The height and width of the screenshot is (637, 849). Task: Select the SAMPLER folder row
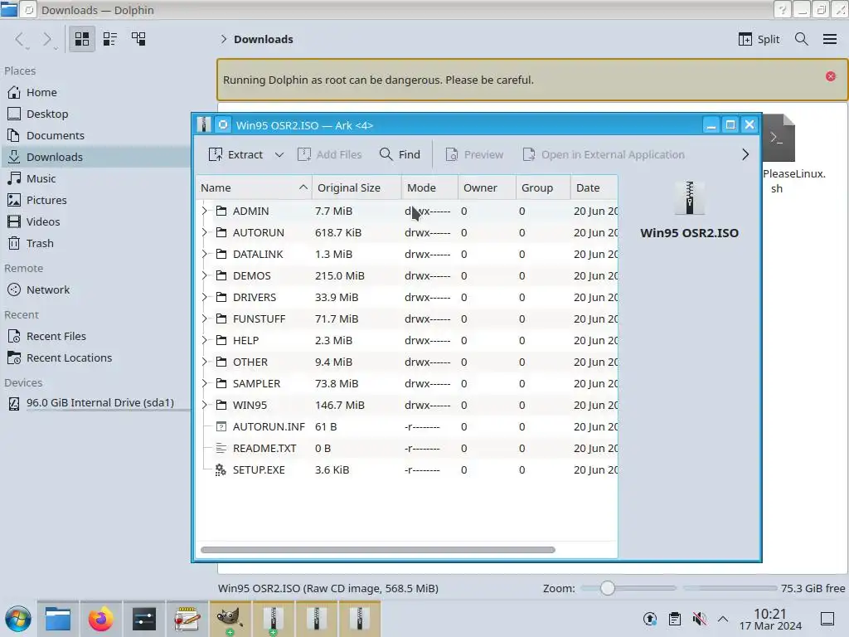coord(406,383)
